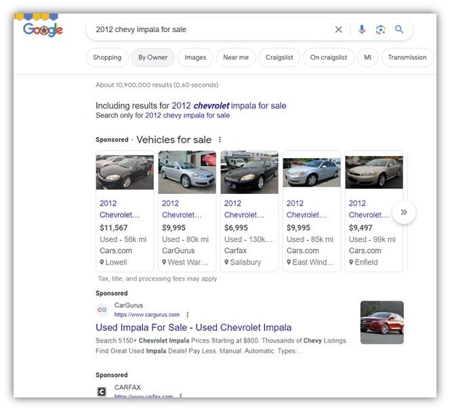
Task: Open CarGurus ad three-dot options
Action: coord(188,315)
